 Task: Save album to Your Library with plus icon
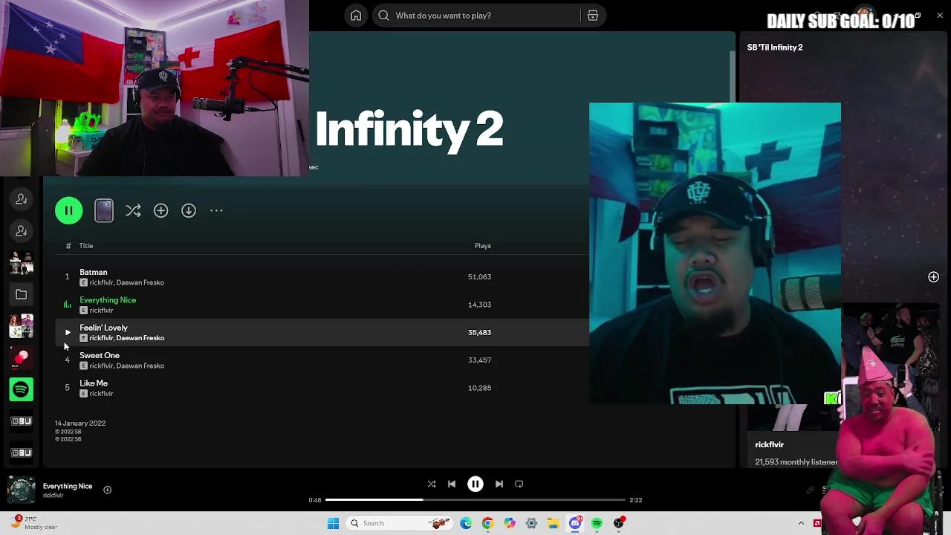(160, 211)
